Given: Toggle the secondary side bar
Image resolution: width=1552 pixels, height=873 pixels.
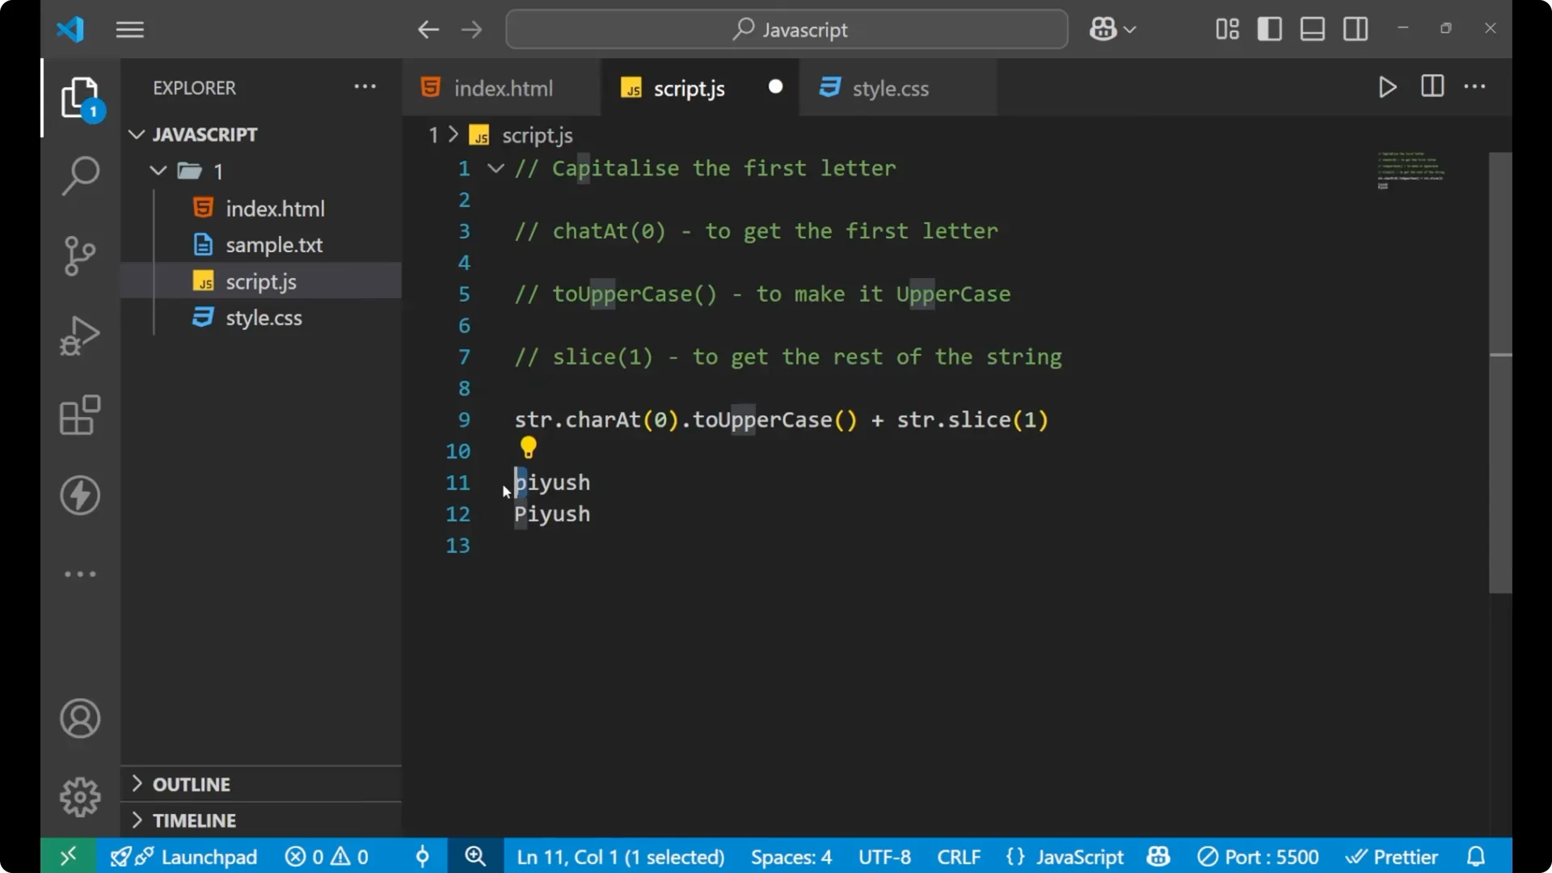Looking at the screenshot, I should [1355, 29].
